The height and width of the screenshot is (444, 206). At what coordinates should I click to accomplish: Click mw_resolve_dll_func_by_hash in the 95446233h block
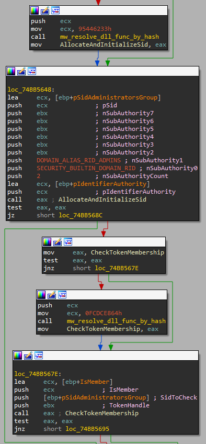109,37
